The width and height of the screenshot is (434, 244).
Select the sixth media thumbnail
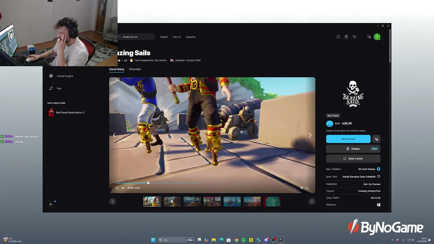[x=252, y=202]
